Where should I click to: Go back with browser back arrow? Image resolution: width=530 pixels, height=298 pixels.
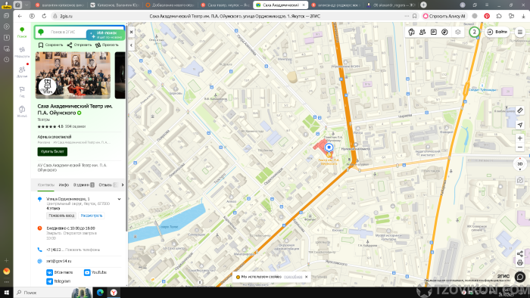tap(20, 16)
